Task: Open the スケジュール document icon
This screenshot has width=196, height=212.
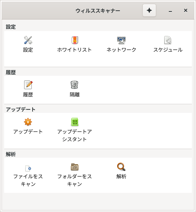Action: point(168,40)
